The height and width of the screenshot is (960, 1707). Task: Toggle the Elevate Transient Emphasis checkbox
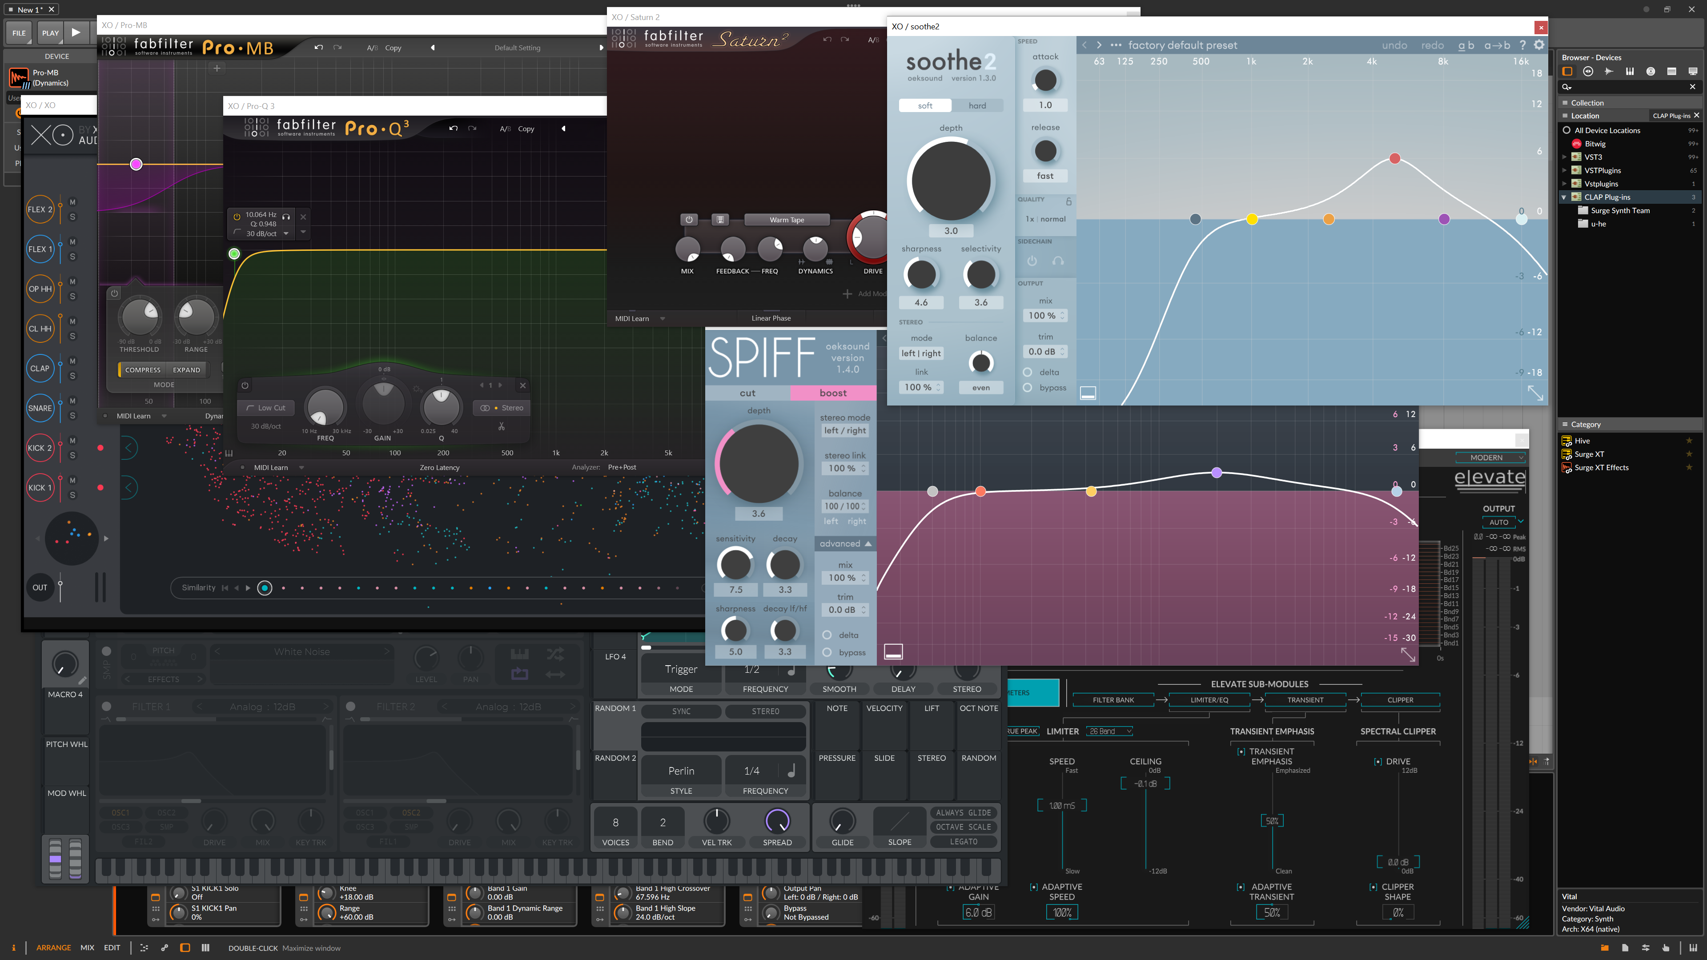(x=1241, y=752)
